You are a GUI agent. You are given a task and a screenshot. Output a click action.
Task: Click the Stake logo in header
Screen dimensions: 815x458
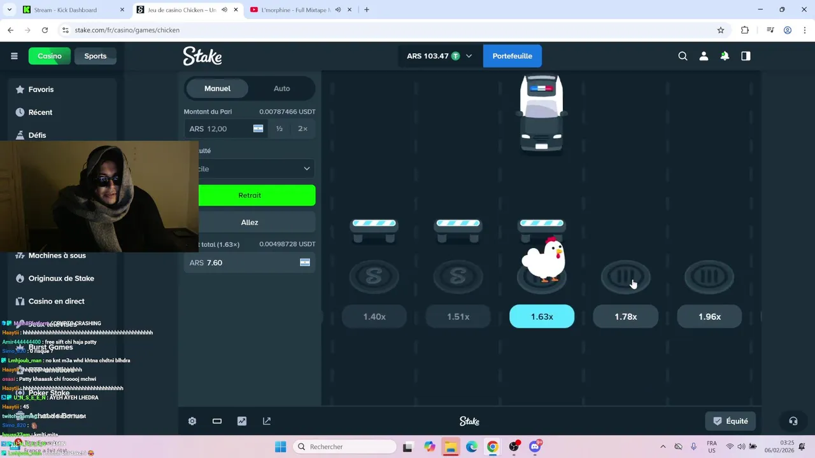[x=202, y=56]
